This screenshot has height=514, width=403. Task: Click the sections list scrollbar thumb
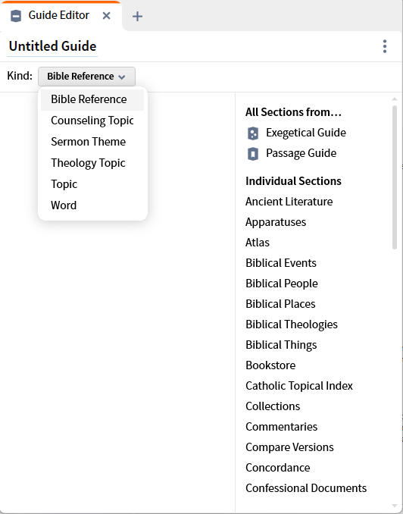point(395,177)
